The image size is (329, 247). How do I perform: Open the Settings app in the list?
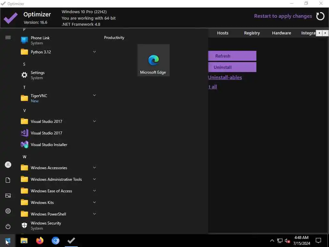(59, 75)
